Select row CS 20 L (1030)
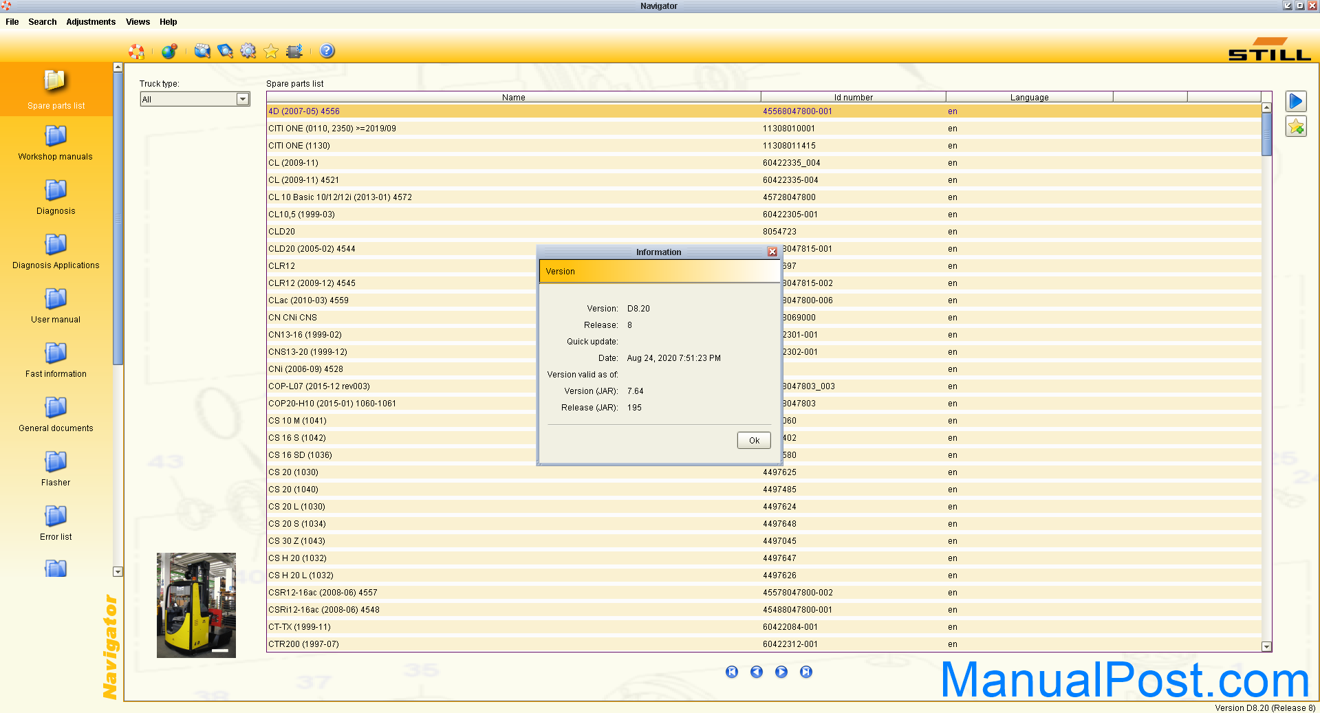Image resolution: width=1320 pixels, height=713 pixels. 764,507
